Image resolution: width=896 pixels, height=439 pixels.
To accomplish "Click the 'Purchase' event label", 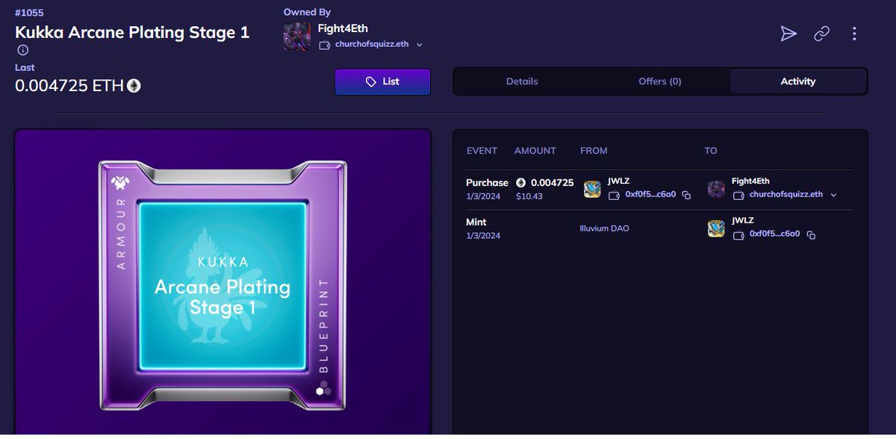I will (x=487, y=183).
